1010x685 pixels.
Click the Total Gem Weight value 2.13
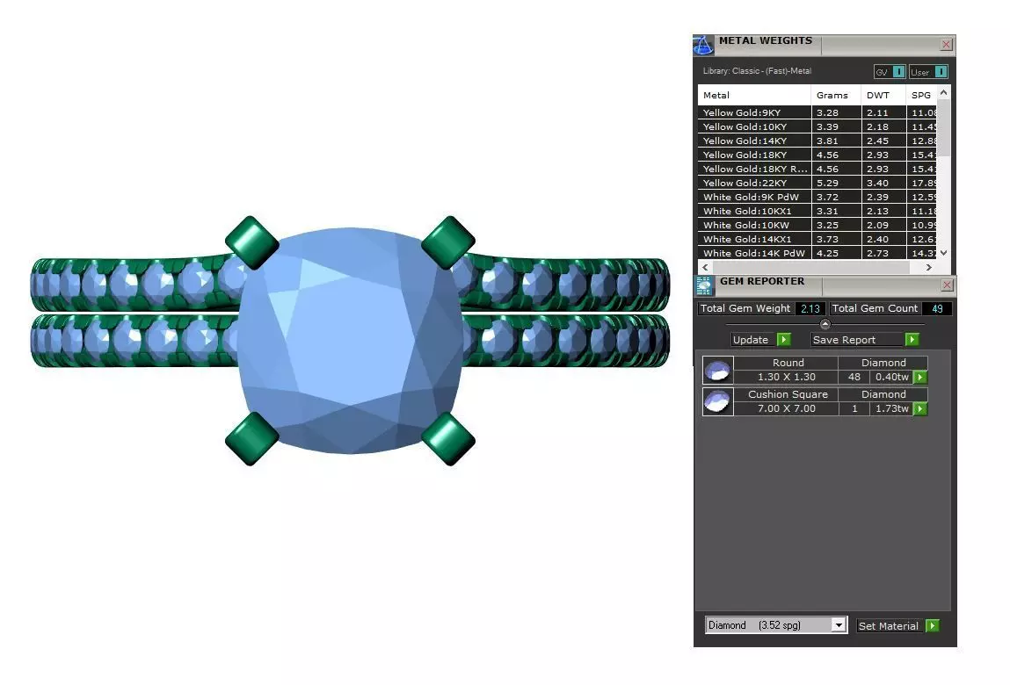[x=810, y=309]
